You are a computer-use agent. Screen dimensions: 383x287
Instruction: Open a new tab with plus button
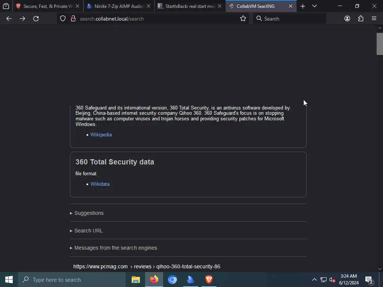pyautogui.click(x=303, y=6)
